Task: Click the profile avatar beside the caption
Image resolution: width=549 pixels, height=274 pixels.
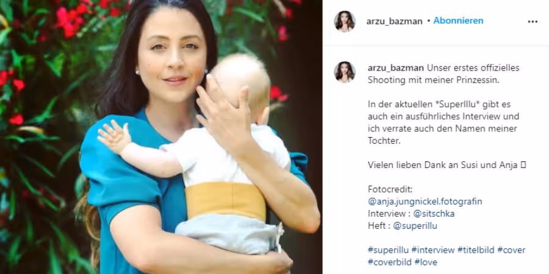Action: [345, 72]
